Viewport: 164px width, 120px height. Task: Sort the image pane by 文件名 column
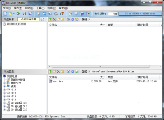69,25
